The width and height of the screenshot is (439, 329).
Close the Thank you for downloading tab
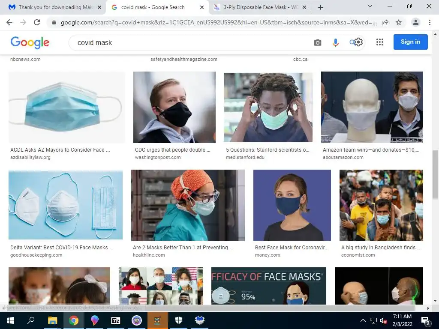[99, 8]
